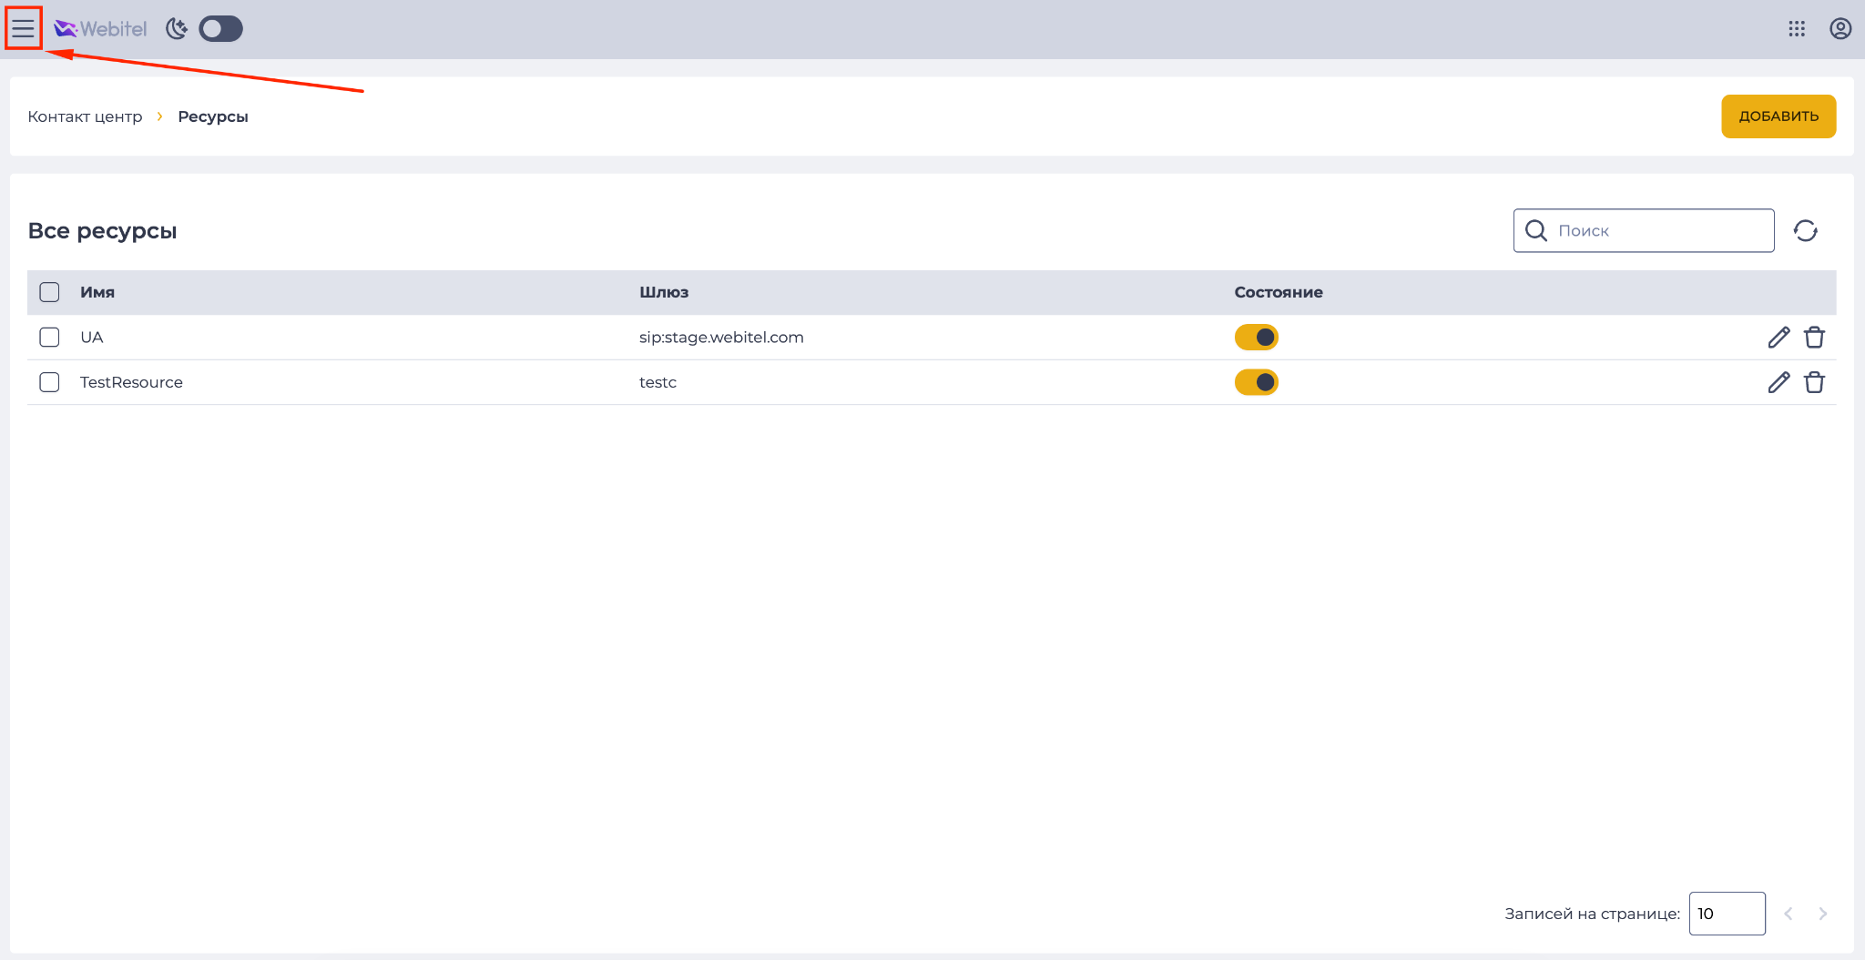Click the testc gateway cell
Image resolution: width=1865 pixels, height=960 pixels.
tap(657, 382)
